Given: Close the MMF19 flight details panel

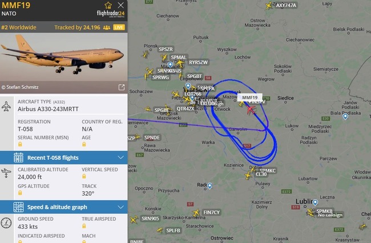Looking at the screenshot, I should [x=120, y=5].
